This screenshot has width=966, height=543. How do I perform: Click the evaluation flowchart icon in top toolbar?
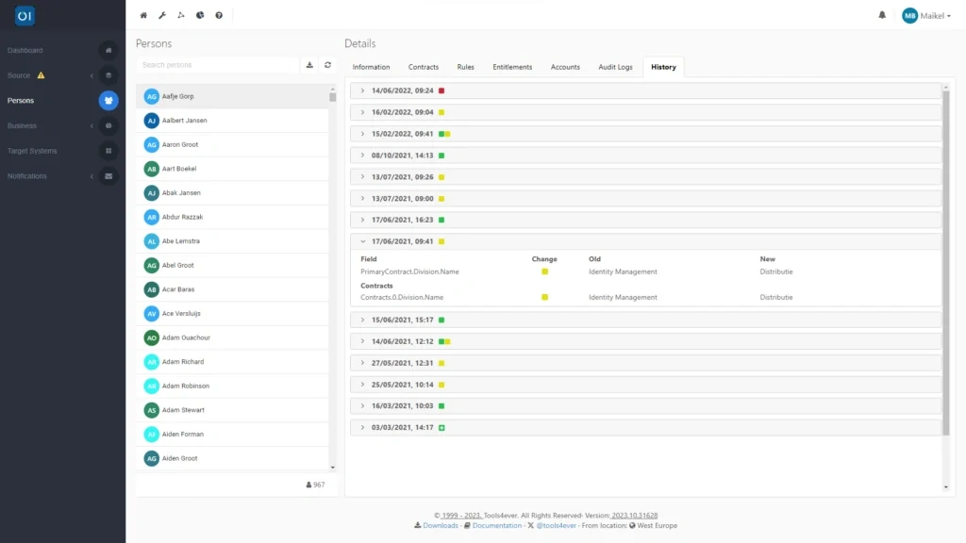181,15
